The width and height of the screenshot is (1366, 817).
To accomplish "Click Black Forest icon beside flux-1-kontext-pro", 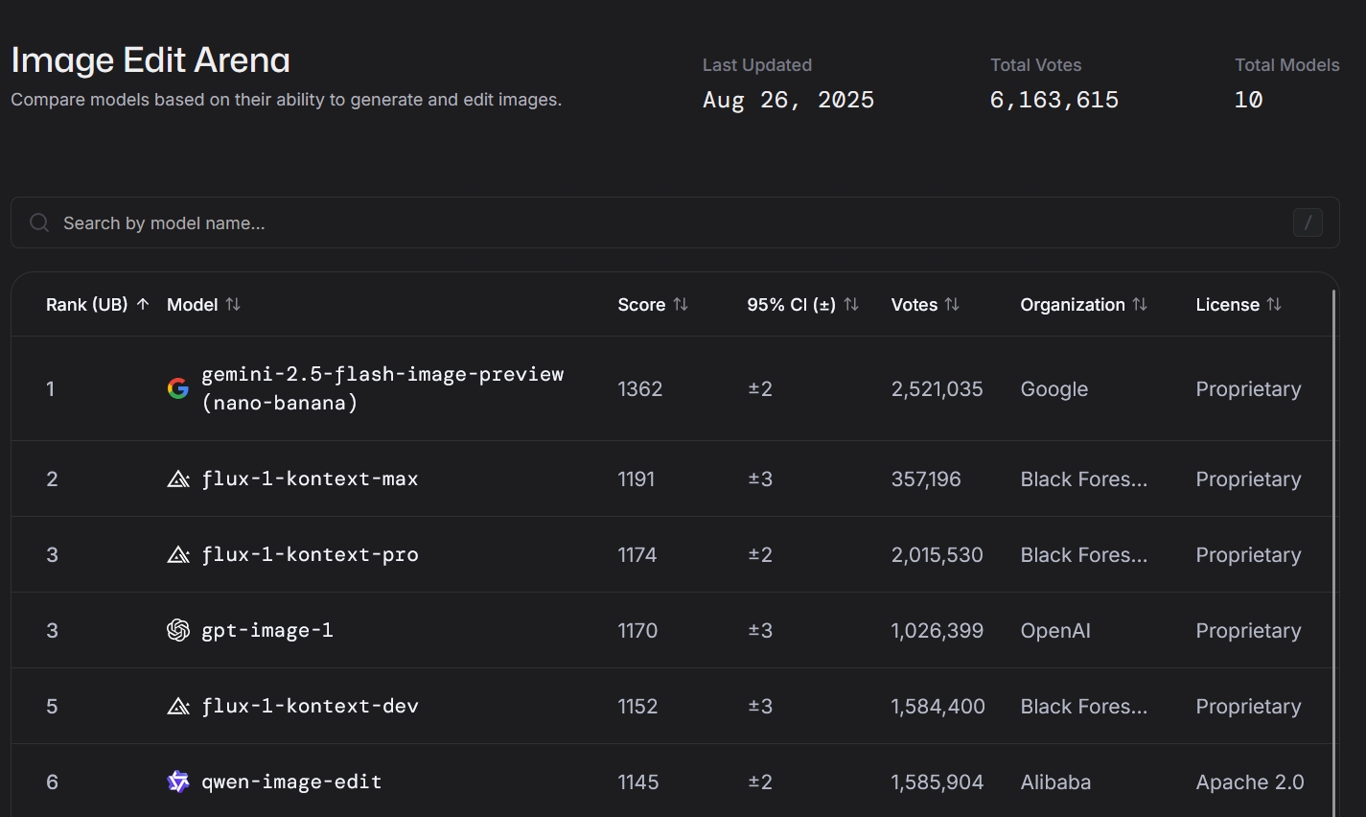I will [x=178, y=554].
